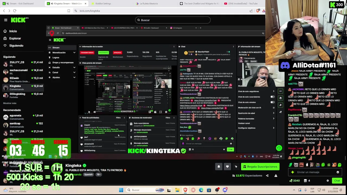The width and height of the screenshot is (347, 195).
Task: Close the Kingteka Stream browser tab
Action: pos(86,4)
